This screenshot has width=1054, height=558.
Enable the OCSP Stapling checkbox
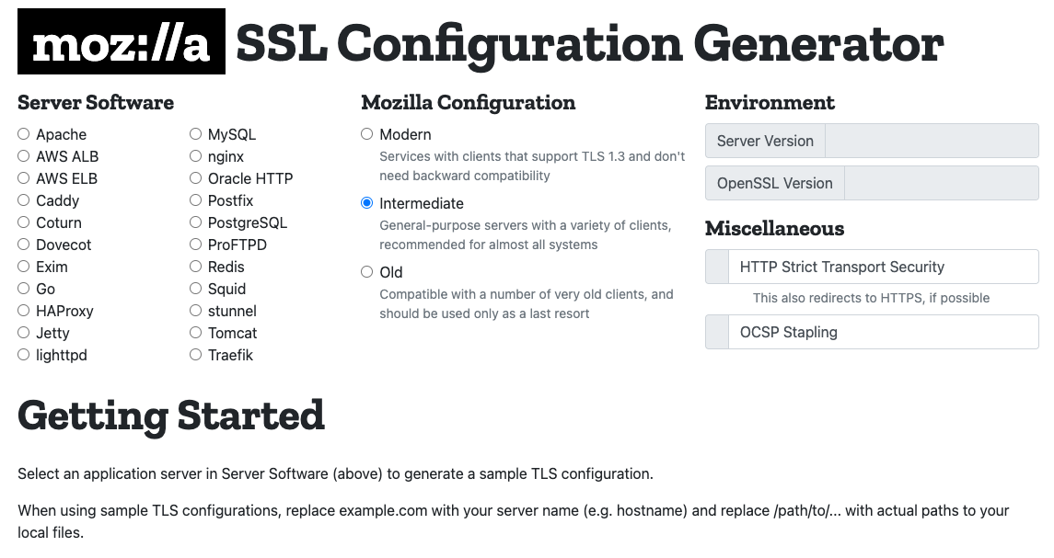717,333
